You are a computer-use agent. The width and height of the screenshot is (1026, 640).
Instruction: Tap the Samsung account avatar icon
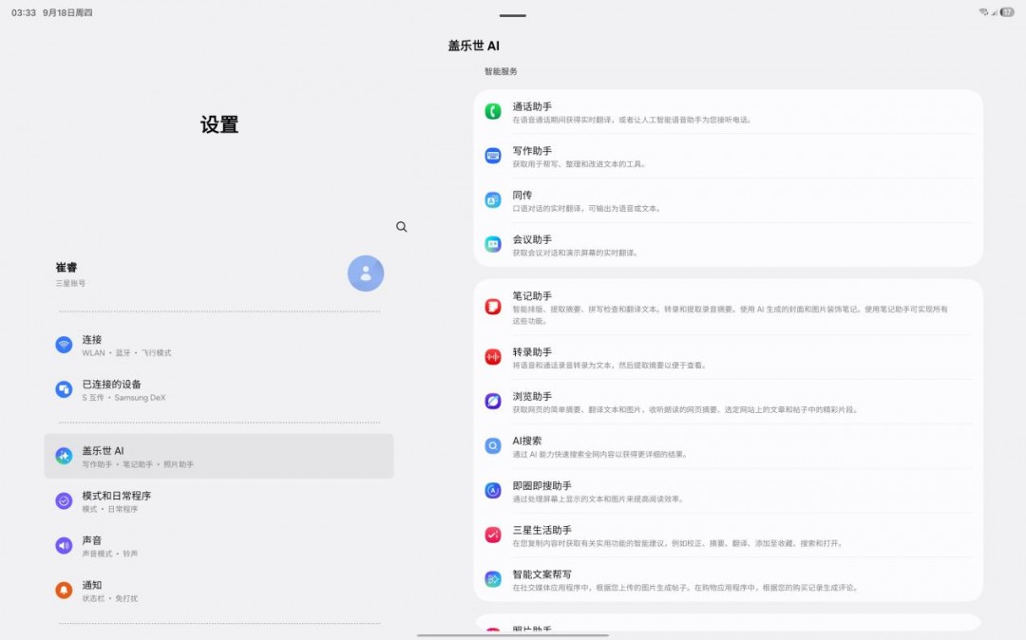coord(366,273)
